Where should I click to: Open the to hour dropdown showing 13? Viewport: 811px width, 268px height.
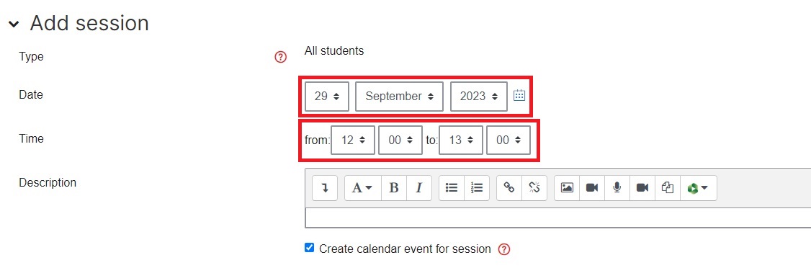461,140
